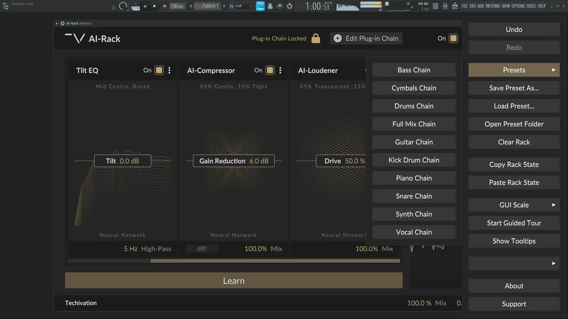Click the Plug-in Chain Locked padlock icon
Viewport: 568px width, 319px height.
click(316, 38)
